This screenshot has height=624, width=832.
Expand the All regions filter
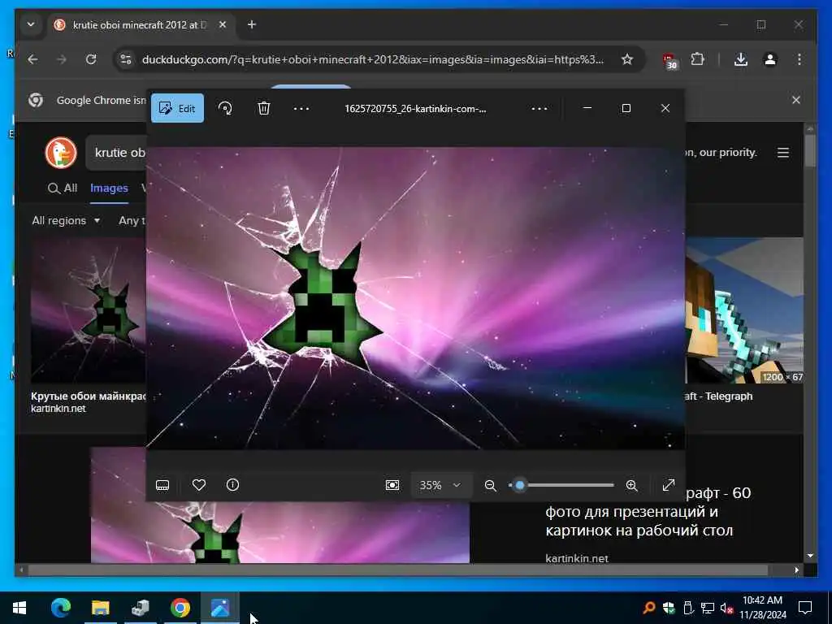(66, 220)
